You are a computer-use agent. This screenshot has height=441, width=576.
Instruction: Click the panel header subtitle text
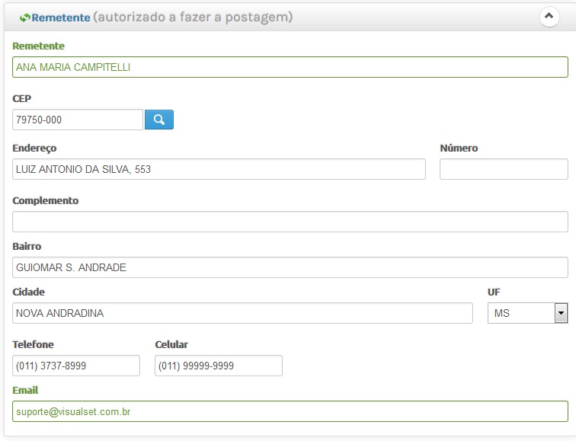193,18
